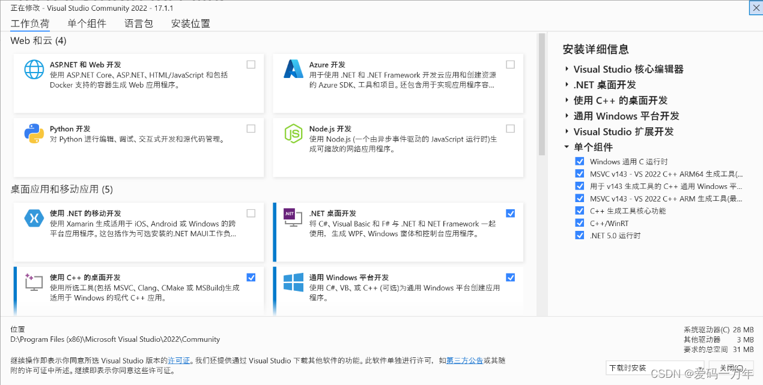The height and width of the screenshot is (385, 763).
Task: Expand the Visual Studio 核心编辑器 entry
Action: pos(567,69)
